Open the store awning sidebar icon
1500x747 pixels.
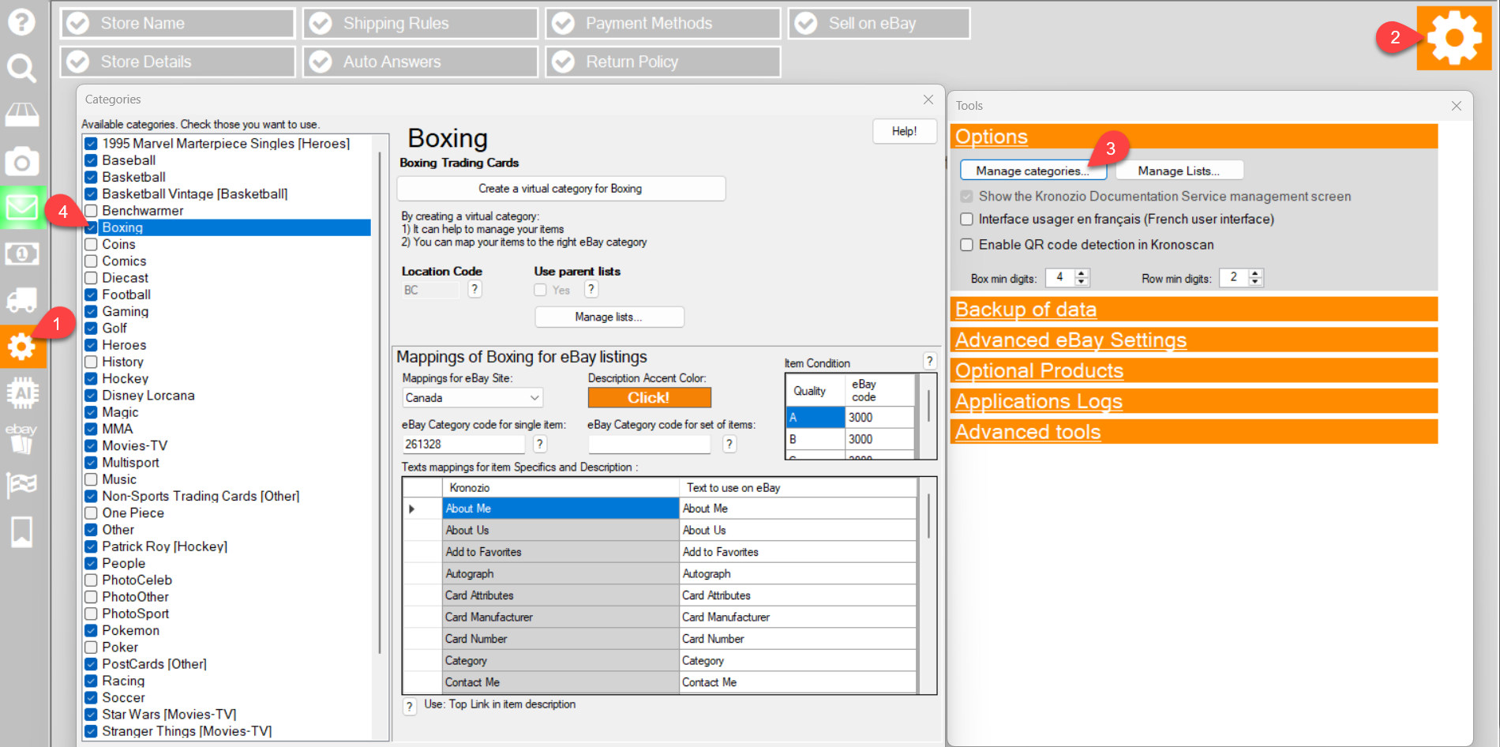click(x=21, y=115)
